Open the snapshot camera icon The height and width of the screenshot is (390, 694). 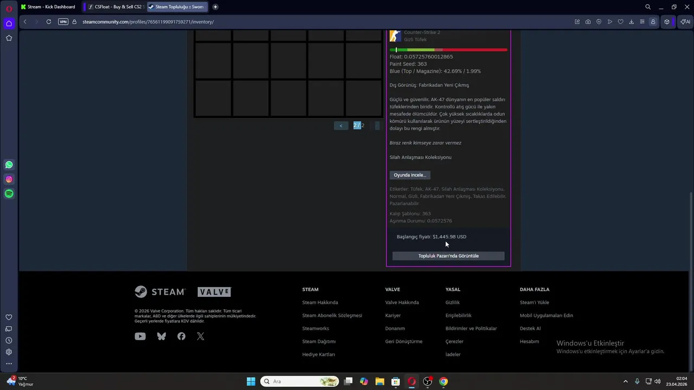588,22
